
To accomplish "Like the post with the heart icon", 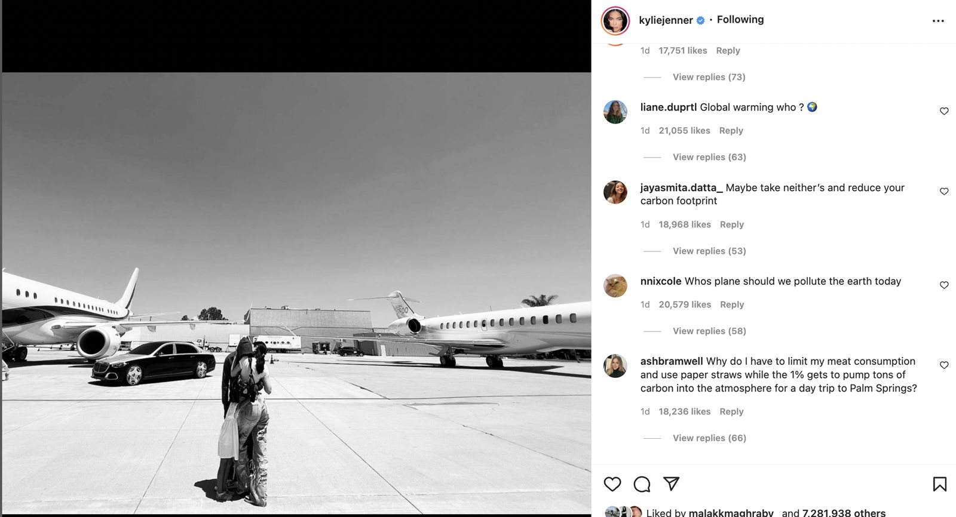I will (x=612, y=484).
